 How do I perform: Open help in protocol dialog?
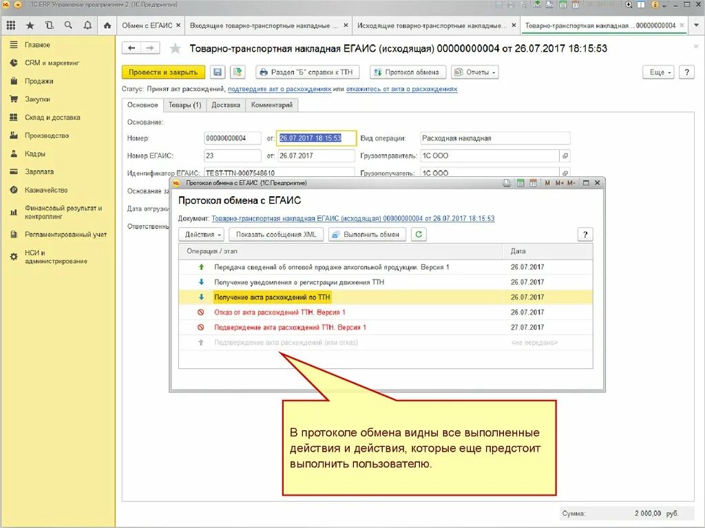click(x=585, y=234)
